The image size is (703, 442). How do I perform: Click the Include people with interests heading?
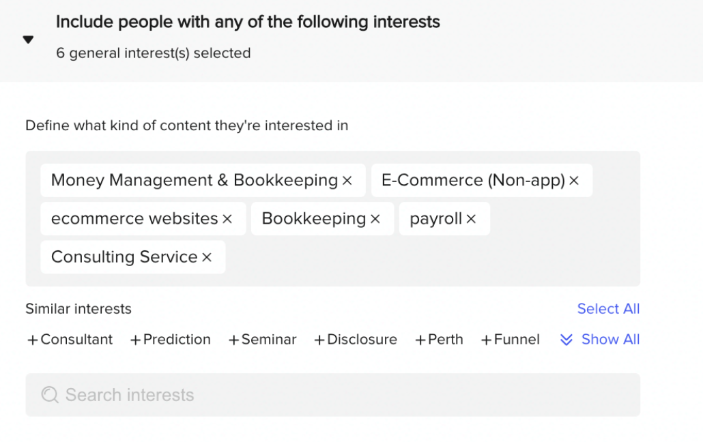point(248,22)
